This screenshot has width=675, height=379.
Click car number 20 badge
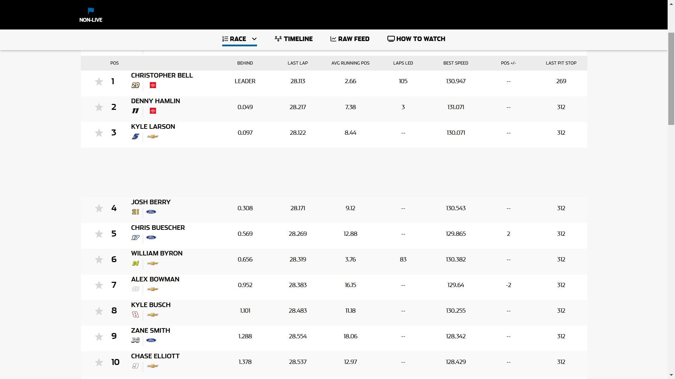[135, 85]
